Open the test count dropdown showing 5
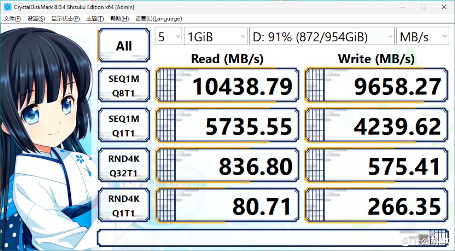Viewport: 455px width, 251px height. point(168,36)
